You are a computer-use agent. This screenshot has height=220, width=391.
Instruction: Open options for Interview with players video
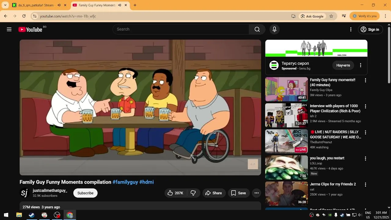[365, 106]
